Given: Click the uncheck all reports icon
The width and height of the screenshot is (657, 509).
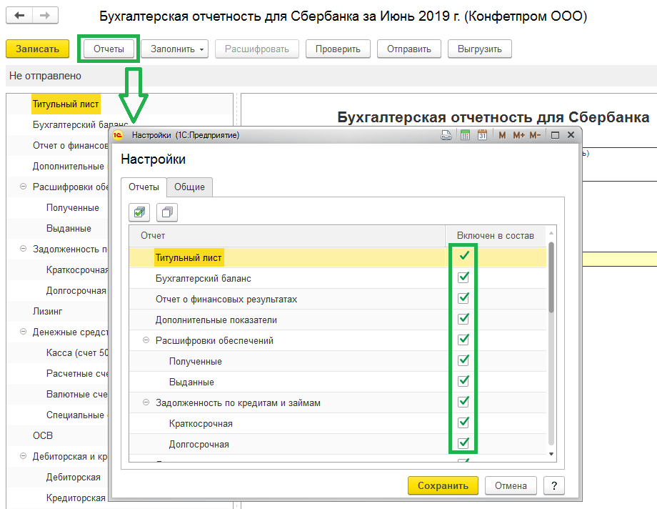Looking at the screenshot, I should pos(167,212).
